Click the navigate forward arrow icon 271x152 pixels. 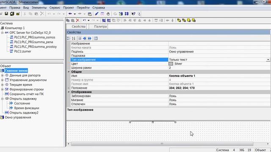point(80,14)
